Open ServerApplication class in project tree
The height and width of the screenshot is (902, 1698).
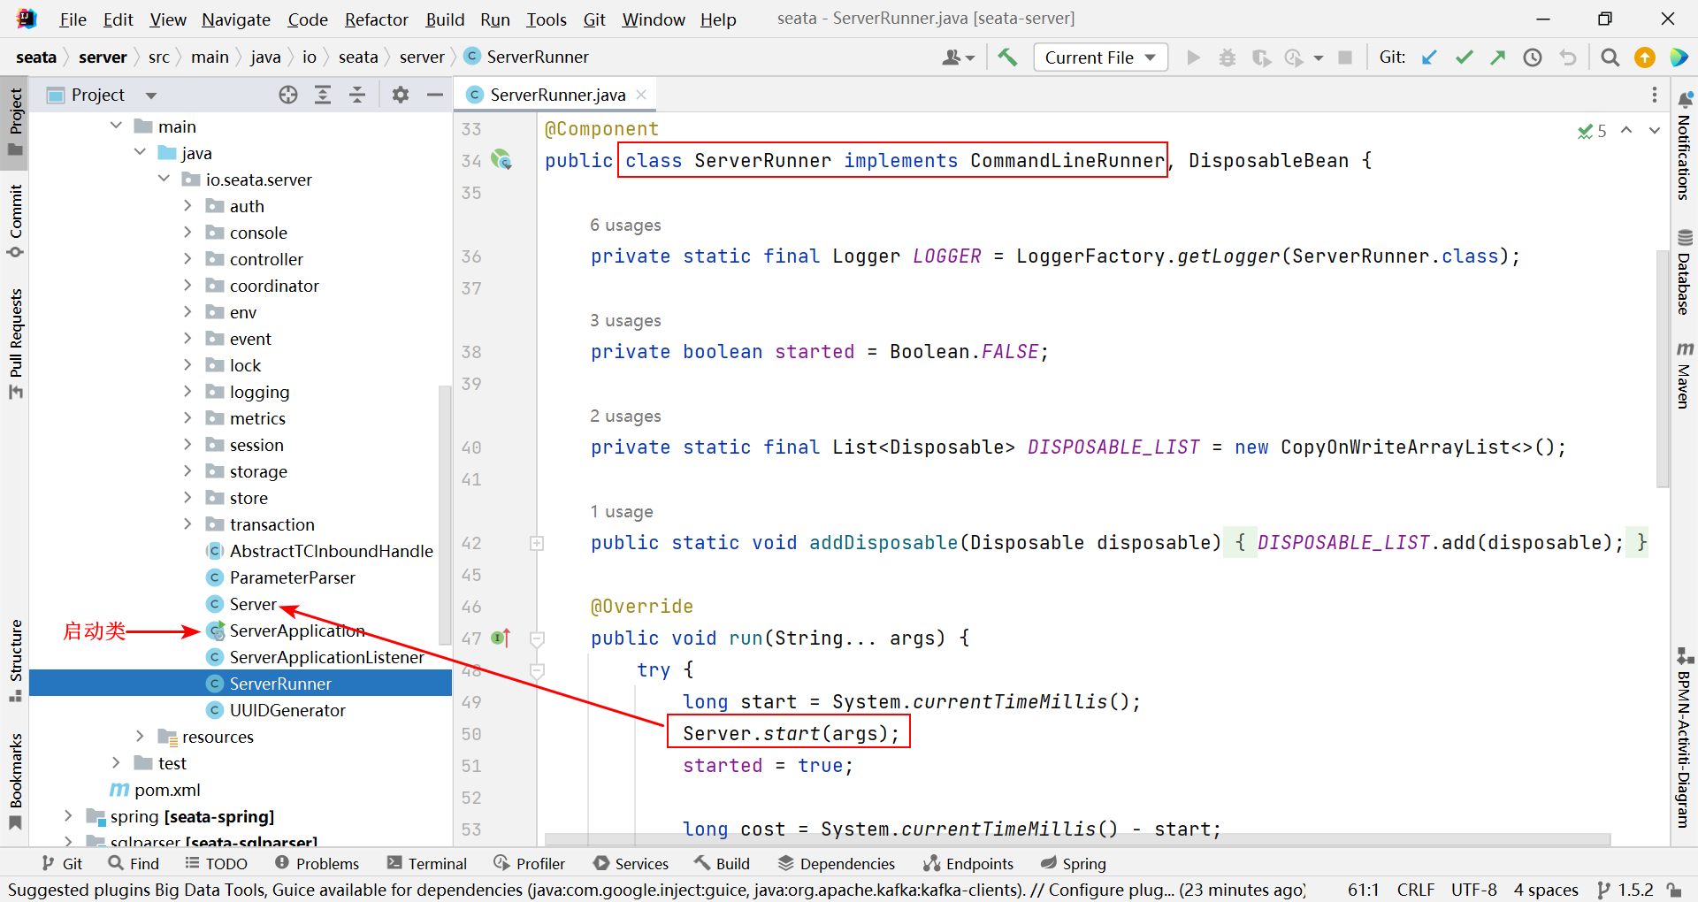pyautogui.click(x=297, y=631)
